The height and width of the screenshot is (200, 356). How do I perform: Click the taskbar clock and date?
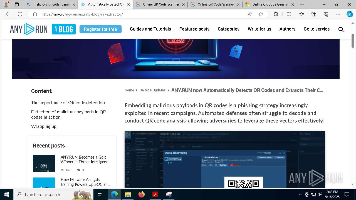(332, 194)
